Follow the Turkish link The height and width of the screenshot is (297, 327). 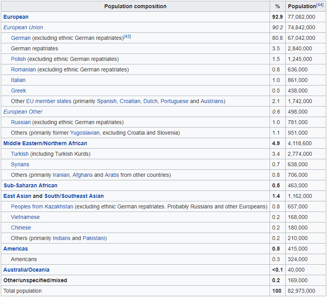tap(20, 154)
